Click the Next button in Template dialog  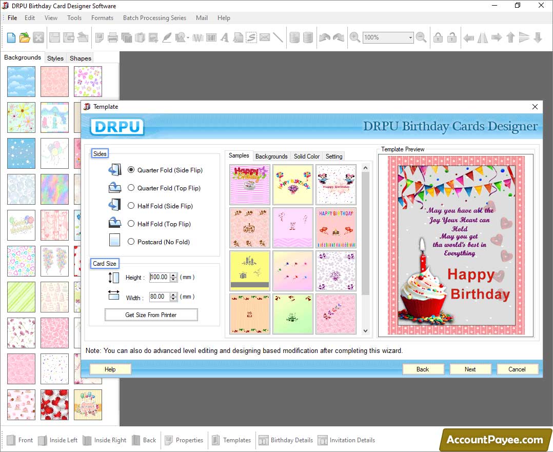470,369
